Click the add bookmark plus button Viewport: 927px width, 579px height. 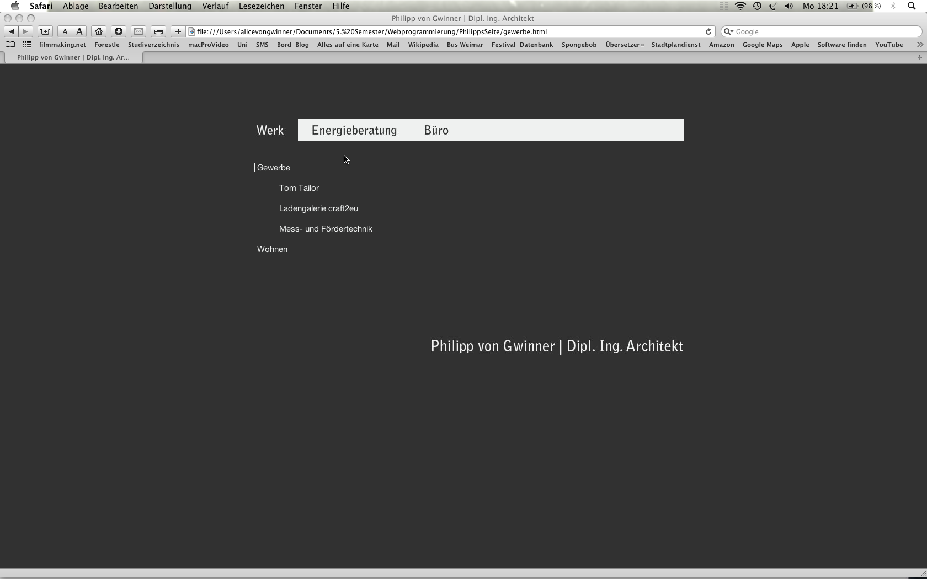[x=178, y=31]
